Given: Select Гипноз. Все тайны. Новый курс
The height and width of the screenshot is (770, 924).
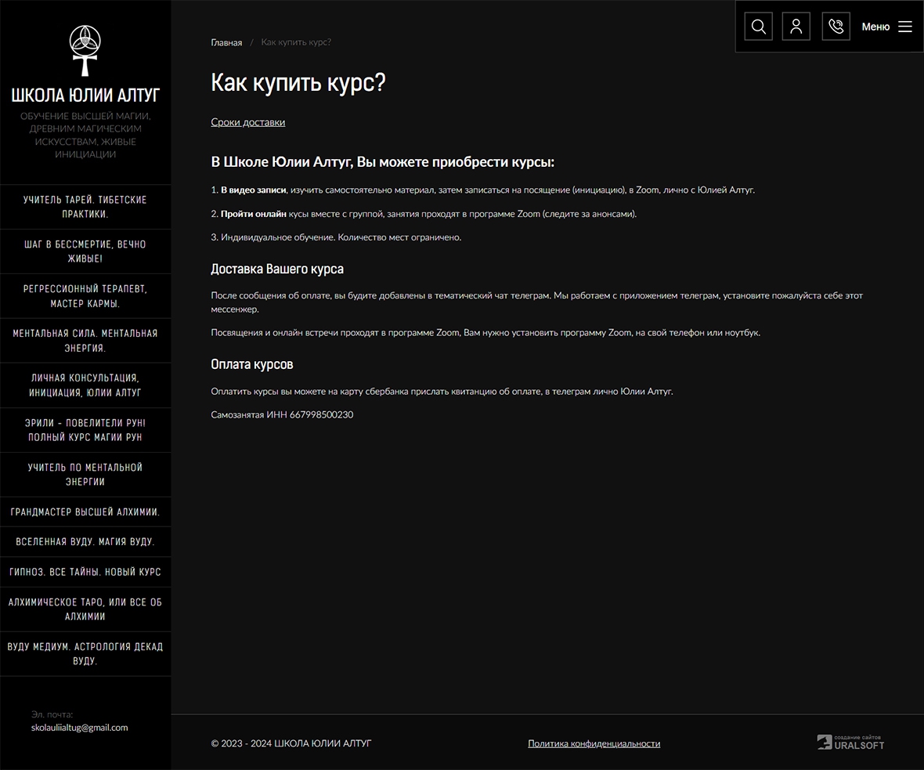Looking at the screenshot, I should 85,572.
